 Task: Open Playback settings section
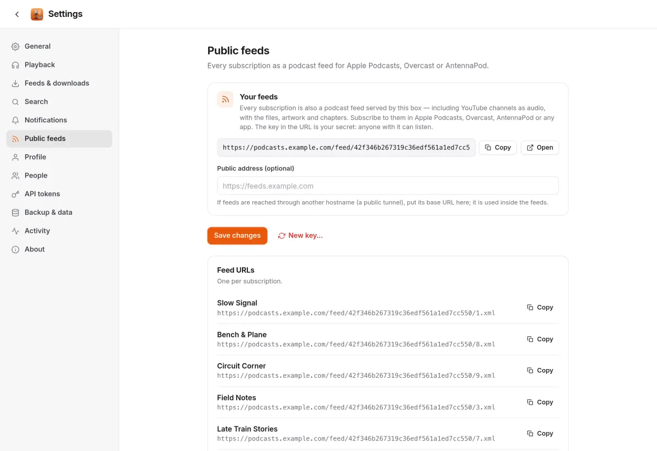[x=59, y=65]
